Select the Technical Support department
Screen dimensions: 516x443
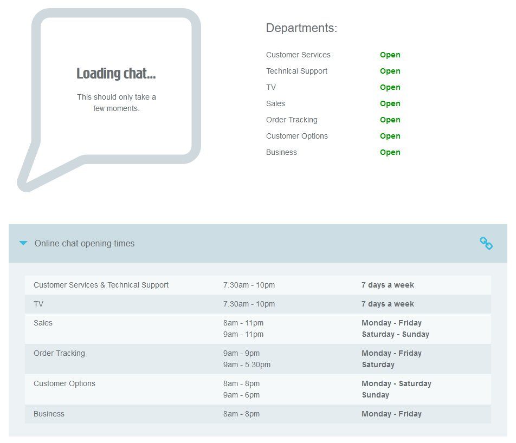[296, 71]
